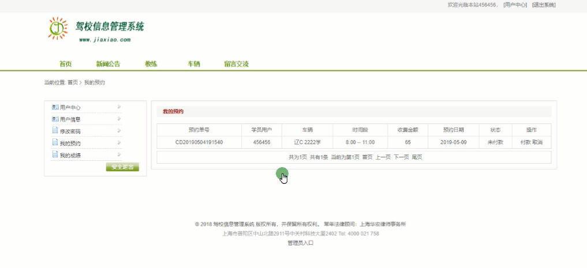Click the document icon beside 我的预约
Screen dimensions: 587x268
(x=55, y=143)
